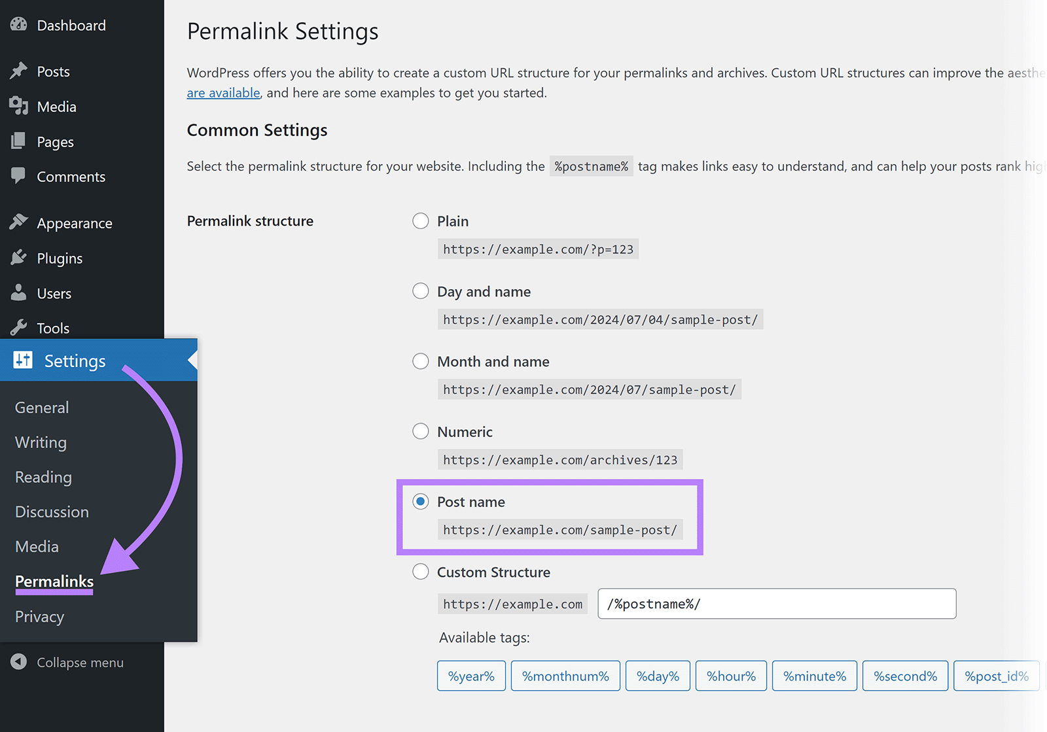Open Comments via the speech bubble icon

[x=18, y=177]
